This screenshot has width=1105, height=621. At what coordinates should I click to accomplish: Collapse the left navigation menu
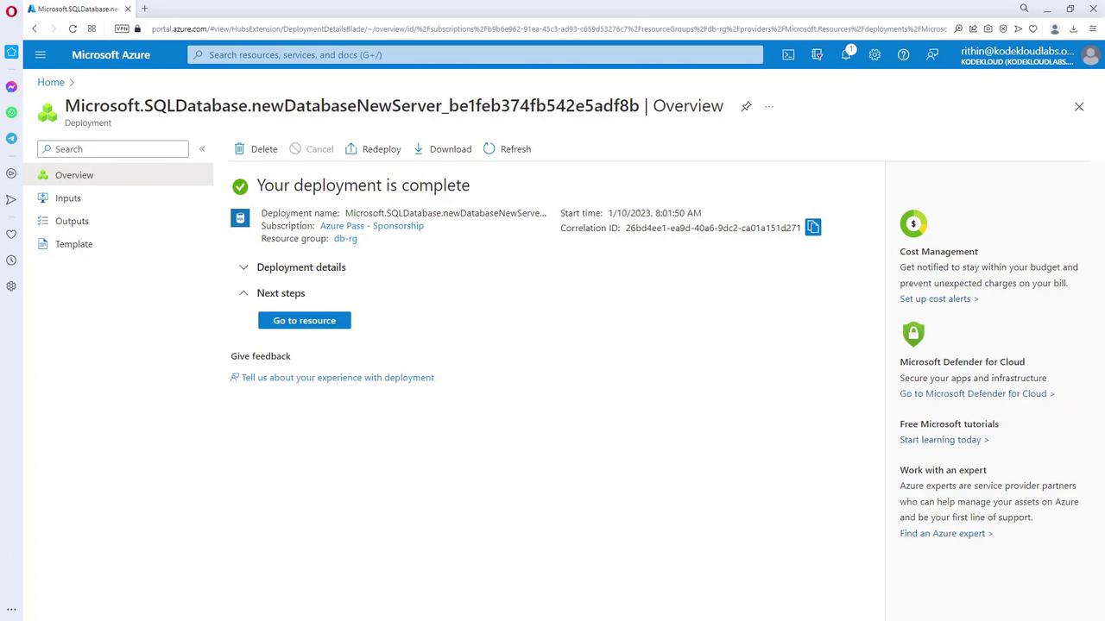[x=202, y=149]
